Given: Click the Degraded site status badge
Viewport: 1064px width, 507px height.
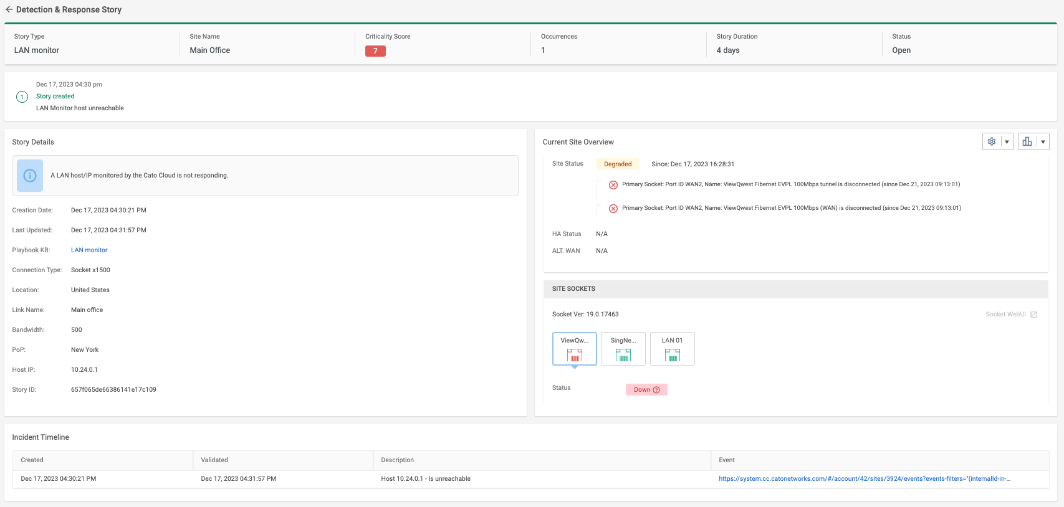Looking at the screenshot, I should pyautogui.click(x=618, y=164).
